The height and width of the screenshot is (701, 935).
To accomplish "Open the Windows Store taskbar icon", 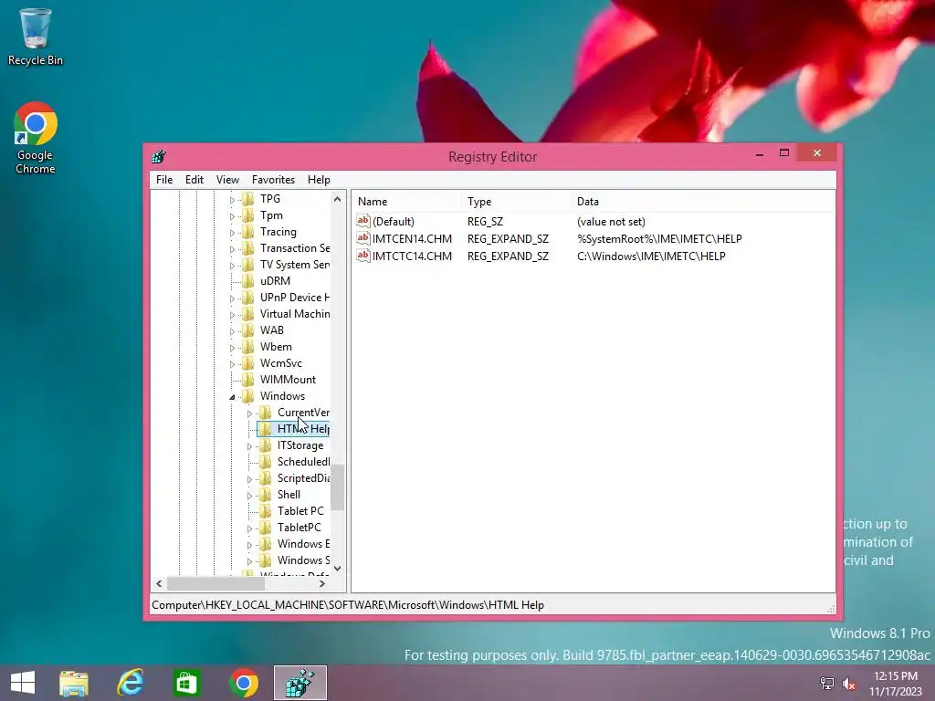I will coord(186,683).
